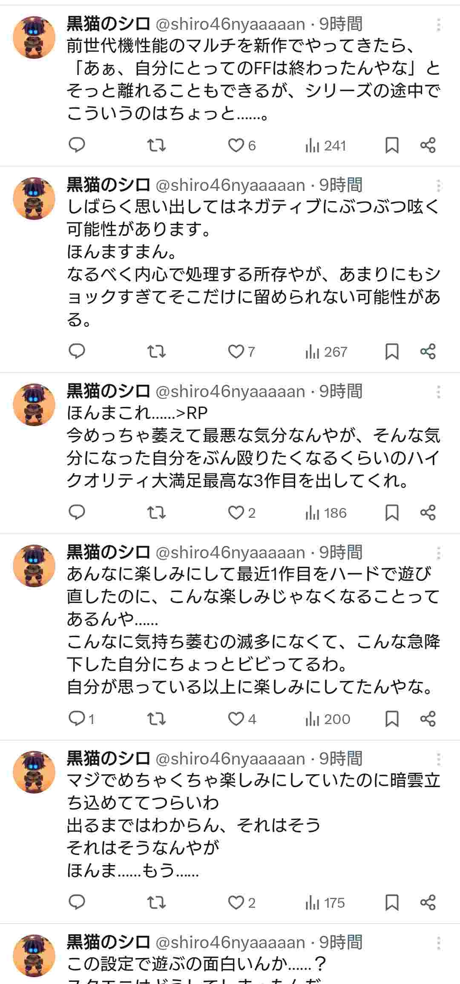The image size is (460, 984).
Task: Like the tweet showing 7 likes
Action: pos(241,352)
